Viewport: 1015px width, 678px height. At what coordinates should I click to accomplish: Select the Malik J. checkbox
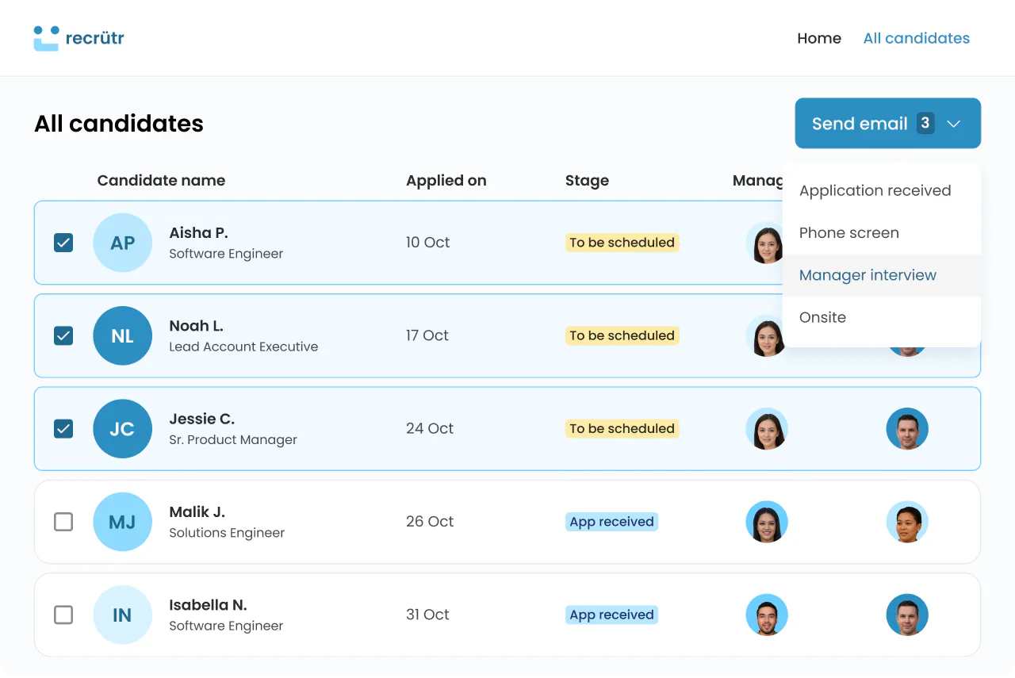point(63,522)
